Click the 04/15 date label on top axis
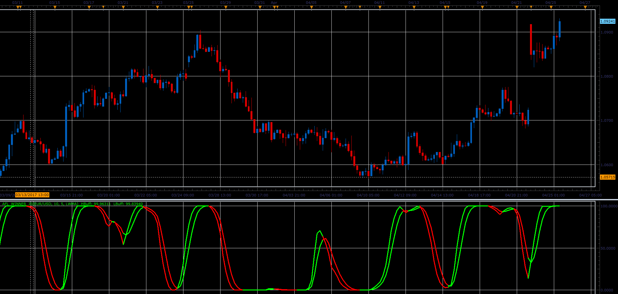This screenshot has height=294, width=618. (x=445, y=3)
